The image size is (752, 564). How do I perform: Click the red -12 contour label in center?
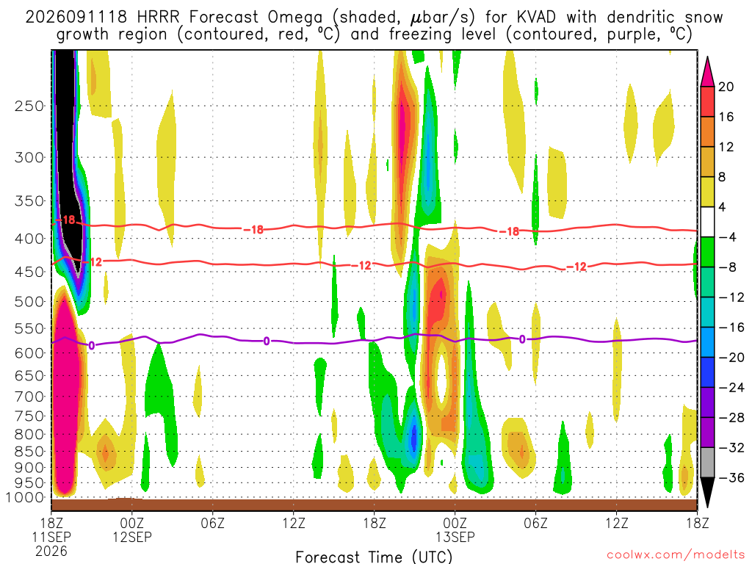(361, 265)
